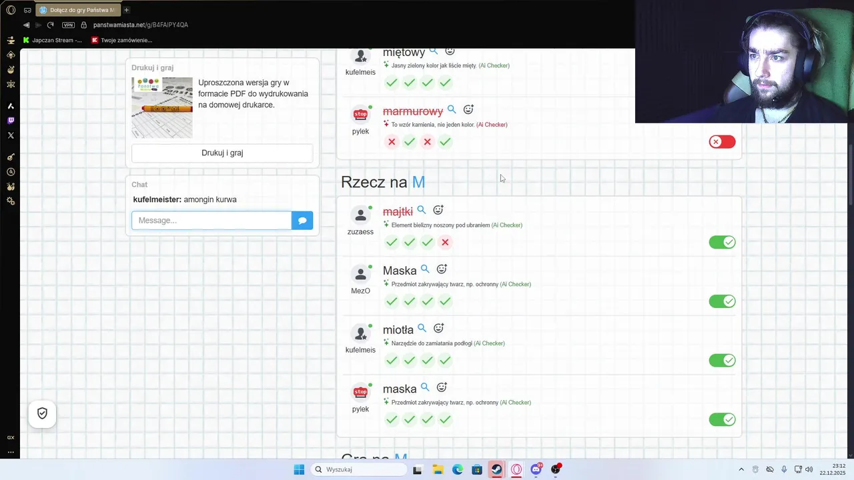The image size is (854, 480).
Task: Toggle pylek's maska answer switch
Action: (x=722, y=419)
